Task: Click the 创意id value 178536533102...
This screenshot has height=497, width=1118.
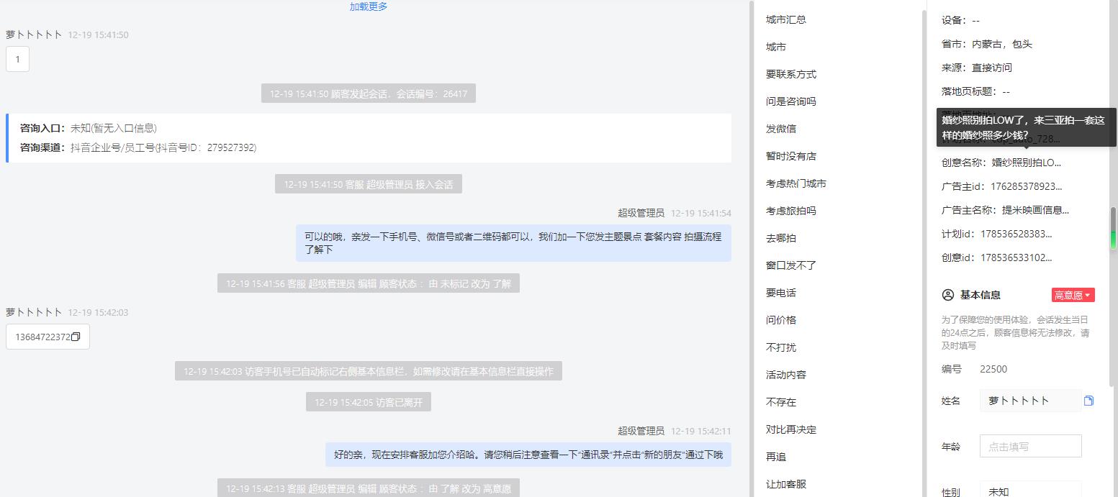Action: pyautogui.click(x=1016, y=257)
